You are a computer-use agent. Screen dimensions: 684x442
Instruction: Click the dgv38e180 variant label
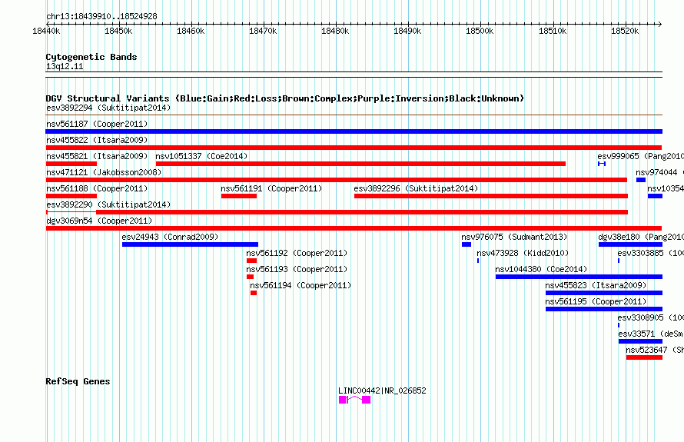pos(641,237)
